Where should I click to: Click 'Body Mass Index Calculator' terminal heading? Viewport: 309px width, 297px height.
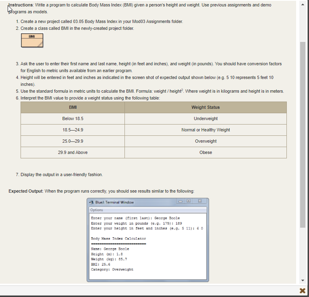(x=118, y=239)
